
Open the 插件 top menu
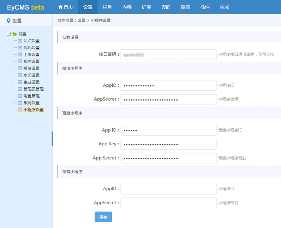click(205, 7)
